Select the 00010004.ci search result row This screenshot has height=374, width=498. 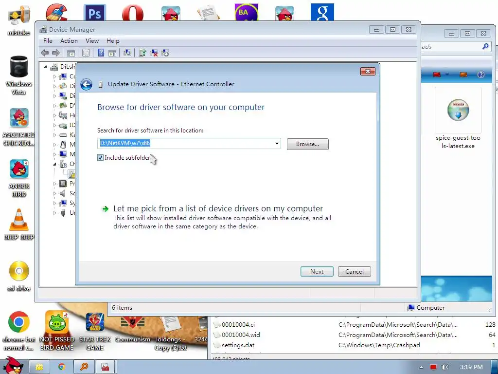[x=354, y=325]
